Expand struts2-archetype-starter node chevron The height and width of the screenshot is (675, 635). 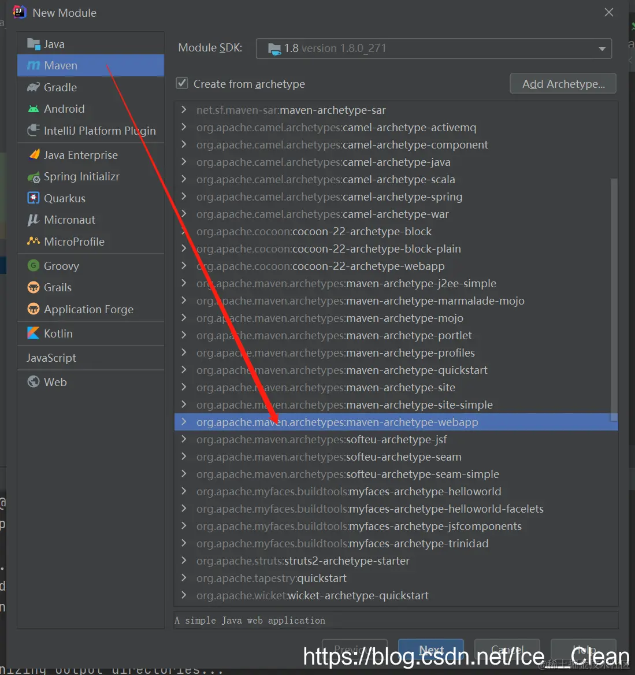(184, 561)
